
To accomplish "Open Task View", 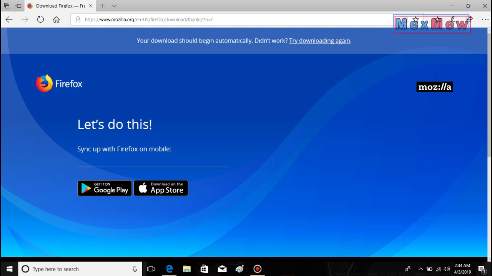I will (151, 269).
